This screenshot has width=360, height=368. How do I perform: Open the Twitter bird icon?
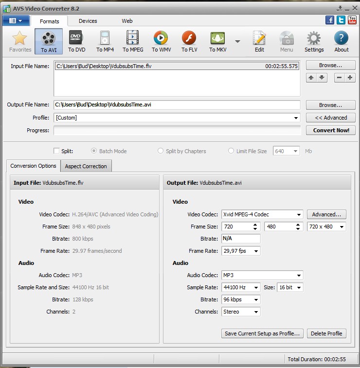coord(341,20)
